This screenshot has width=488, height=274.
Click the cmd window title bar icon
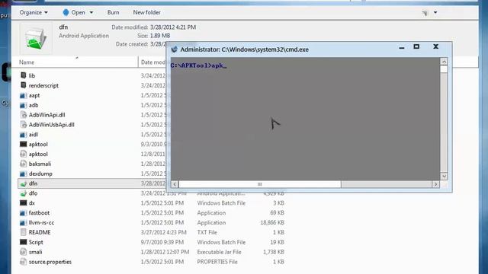[175, 49]
